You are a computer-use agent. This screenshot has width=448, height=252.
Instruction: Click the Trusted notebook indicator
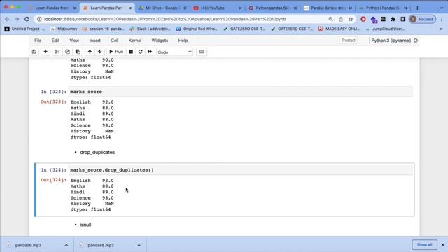[349, 41]
